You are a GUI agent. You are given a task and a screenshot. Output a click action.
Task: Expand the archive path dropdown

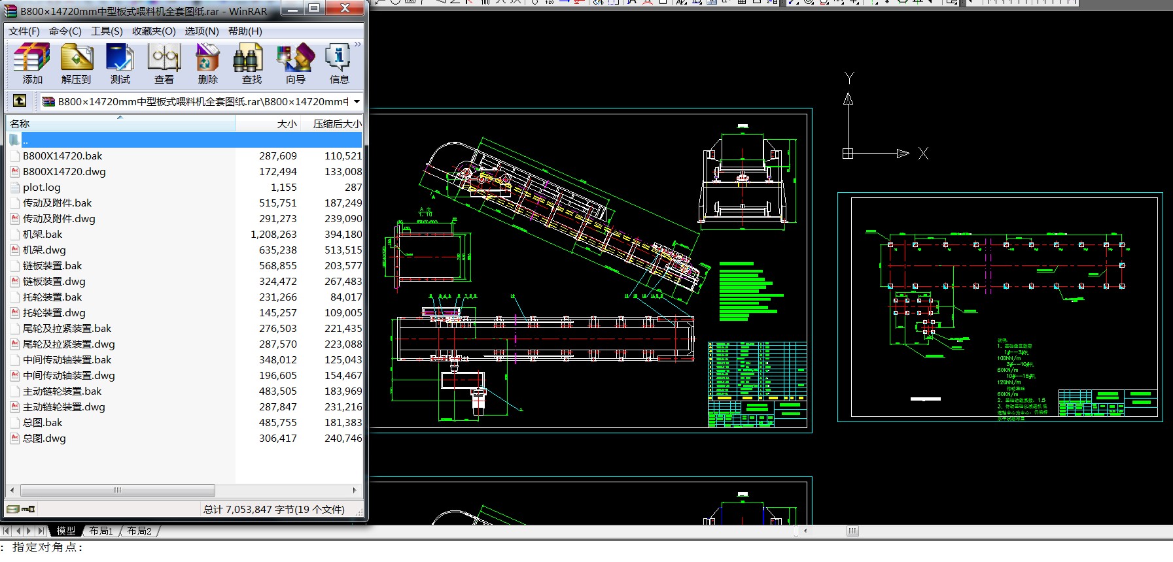tap(357, 101)
